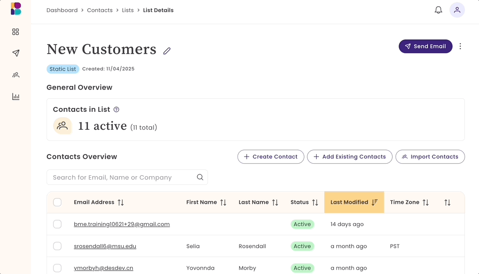Toggle the select-all contacts checkbox
479x274 pixels.
tap(57, 202)
